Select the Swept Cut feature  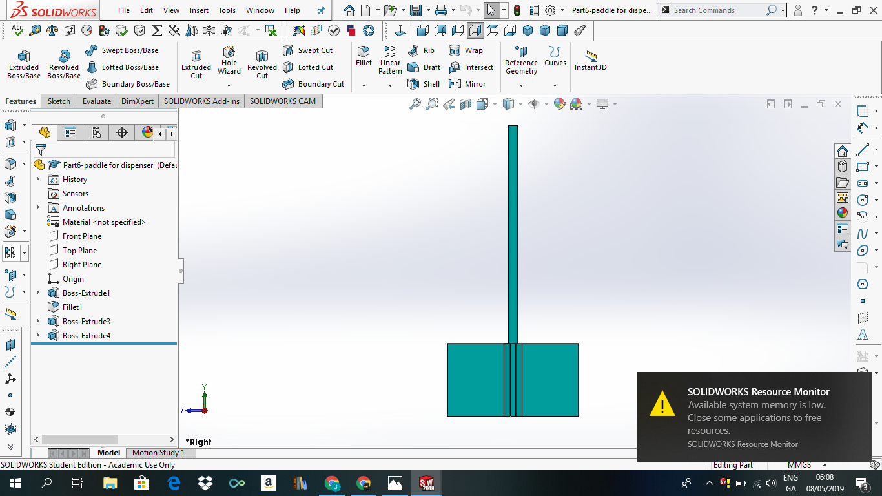(x=308, y=50)
